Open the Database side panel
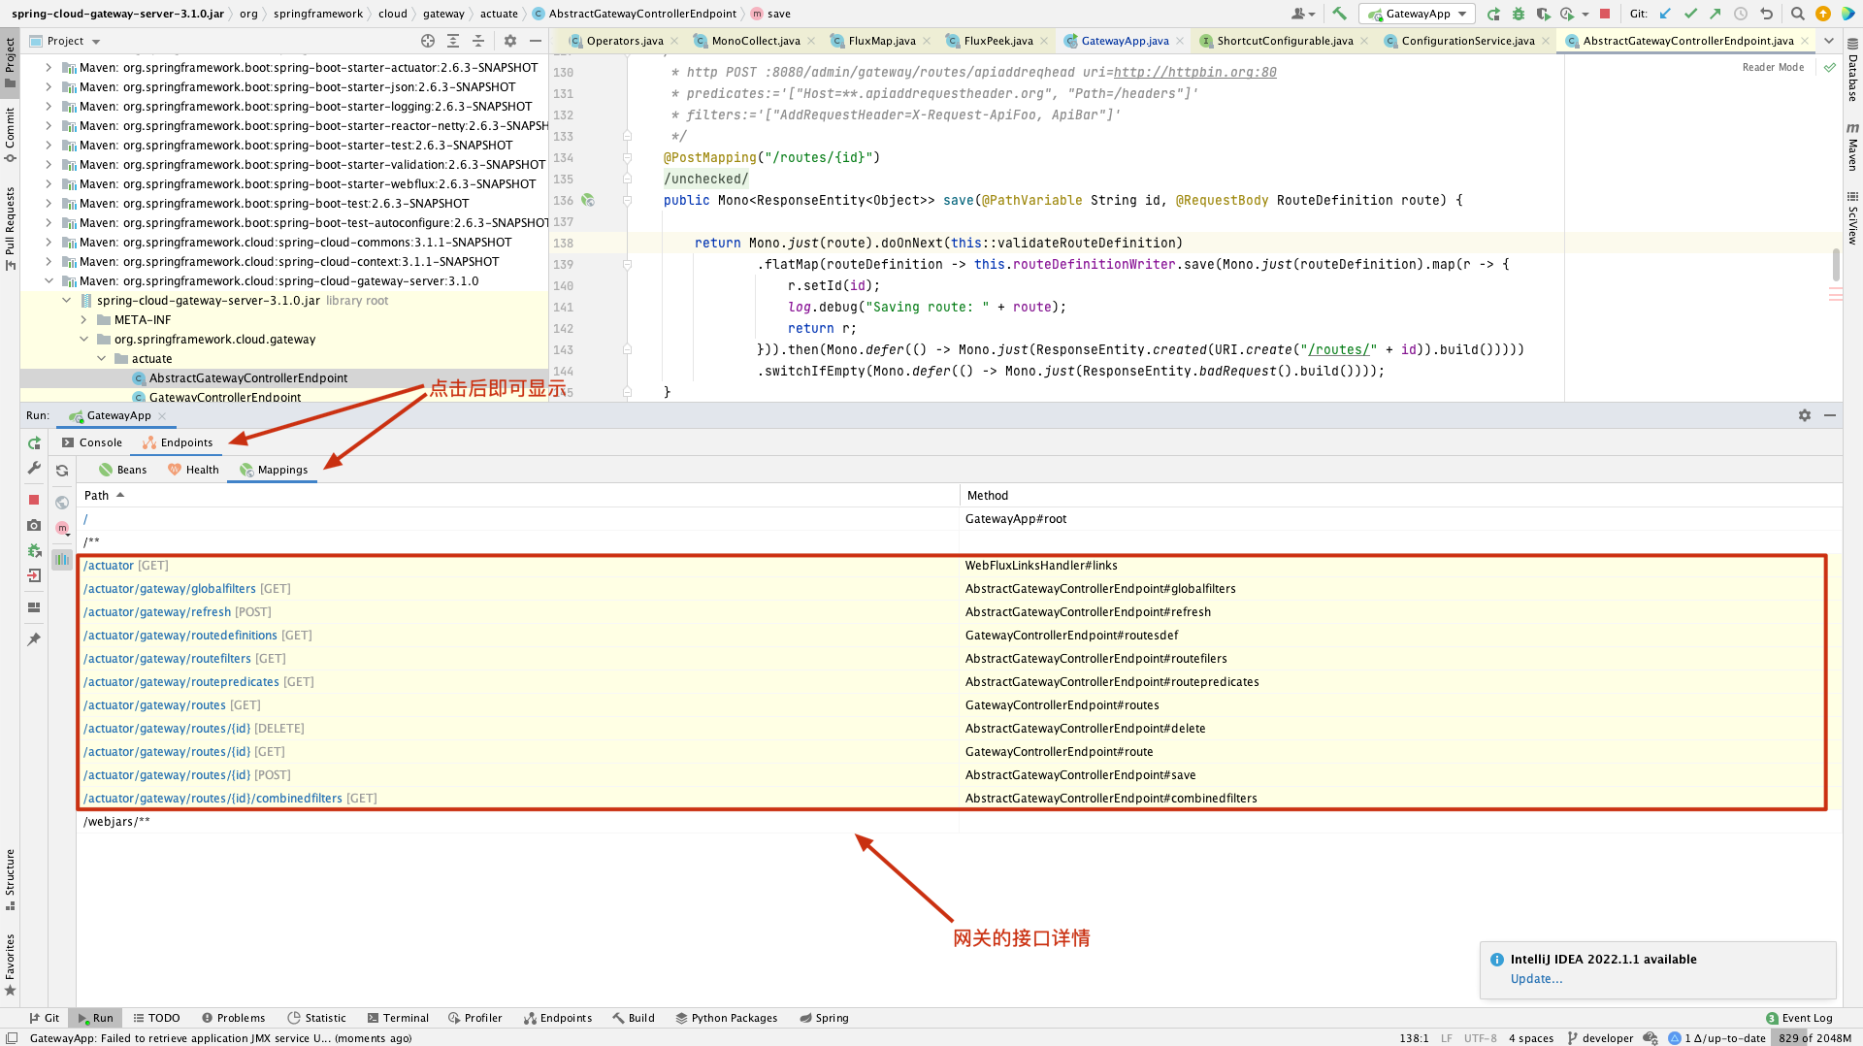Screen dimensions: 1863x1046 [1852, 70]
